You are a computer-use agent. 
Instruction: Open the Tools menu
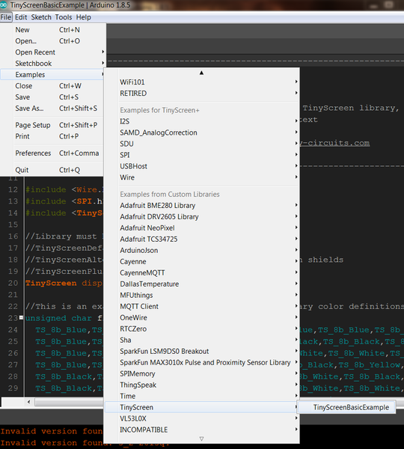pos(64,17)
